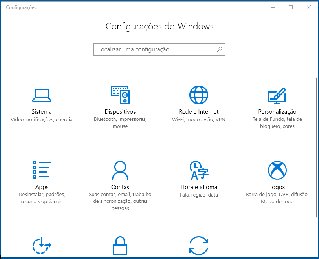This screenshot has width=319, height=259.
Task: Click the 'Vídeo, notificações, energia' description
Action: [42, 120]
